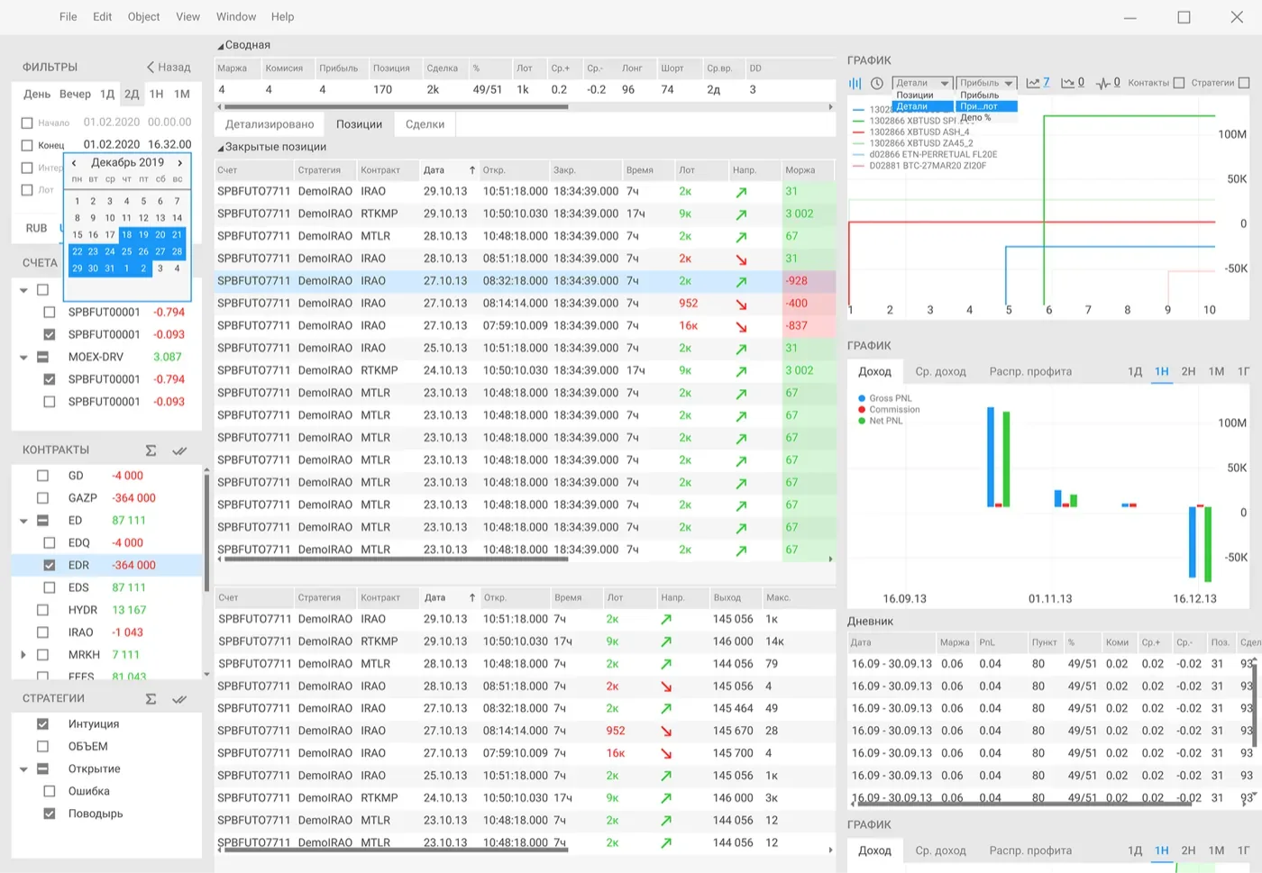Open the Прибыль dropdown in the chart toolbar
Viewport: 1262px width, 873px height.
tap(987, 83)
